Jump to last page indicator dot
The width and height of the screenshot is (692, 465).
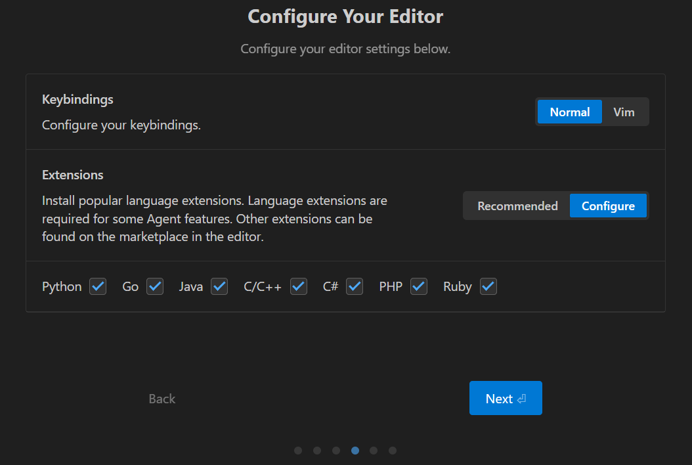(x=393, y=451)
